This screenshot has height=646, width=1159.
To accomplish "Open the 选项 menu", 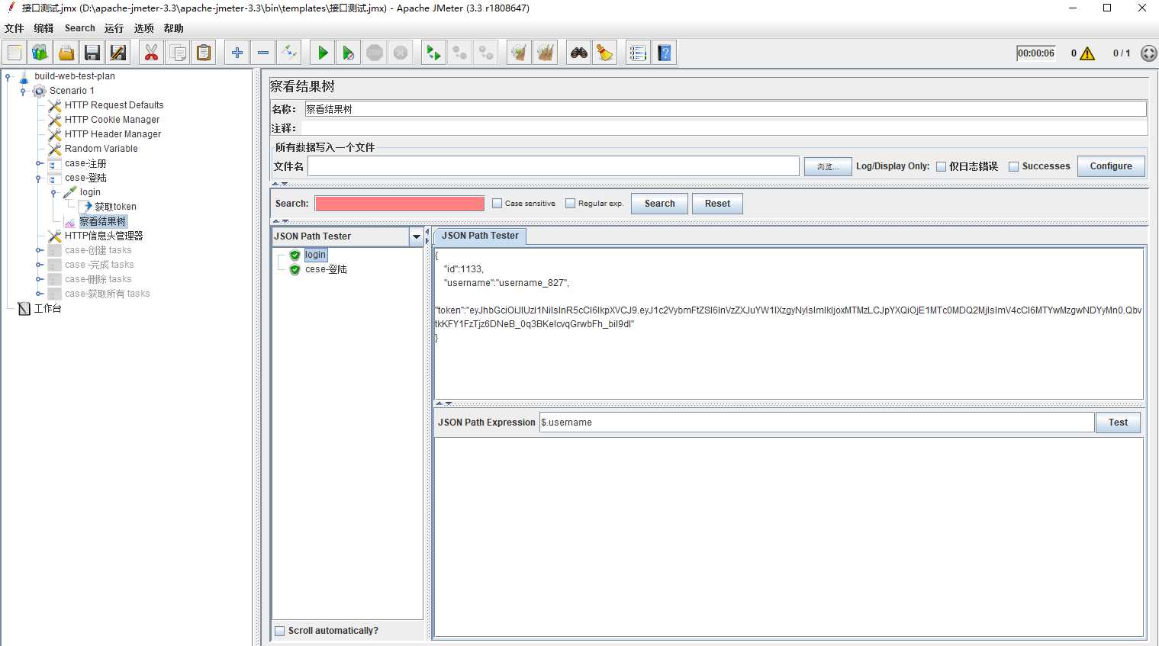I will pyautogui.click(x=143, y=28).
